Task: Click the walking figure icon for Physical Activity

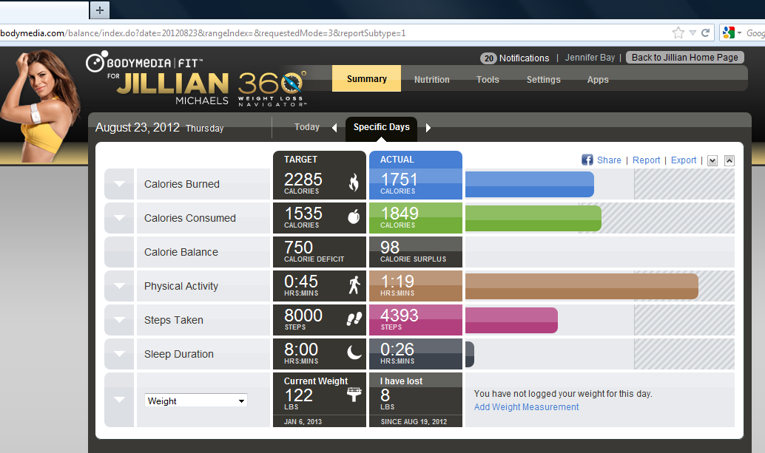Action: [x=354, y=285]
